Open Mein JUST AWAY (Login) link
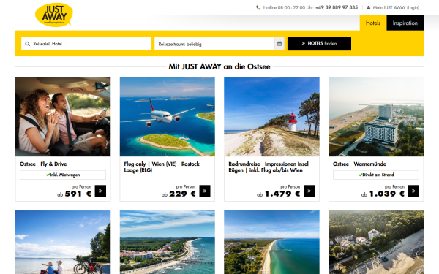This screenshot has height=274, width=439. pyautogui.click(x=396, y=8)
